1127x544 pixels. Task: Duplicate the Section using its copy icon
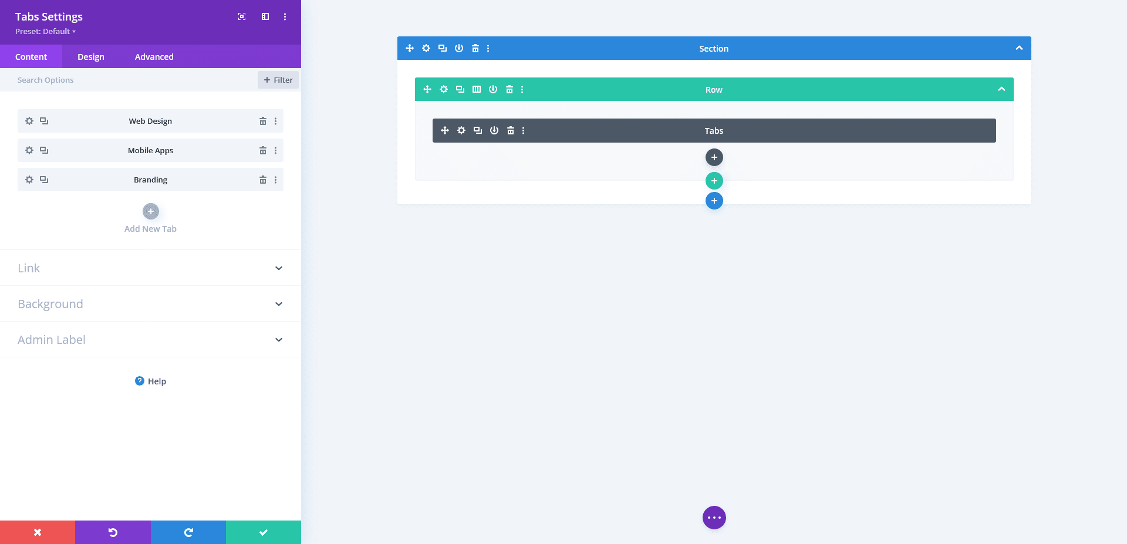[442, 48]
